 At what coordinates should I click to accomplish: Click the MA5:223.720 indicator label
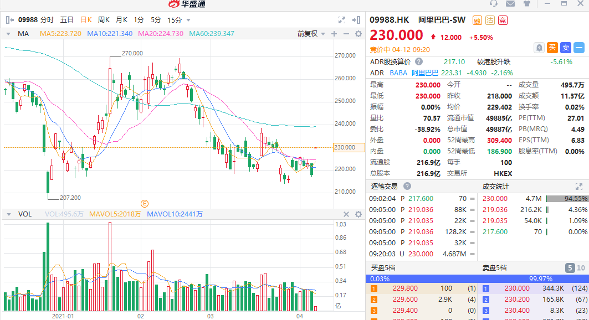pos(60,34)
